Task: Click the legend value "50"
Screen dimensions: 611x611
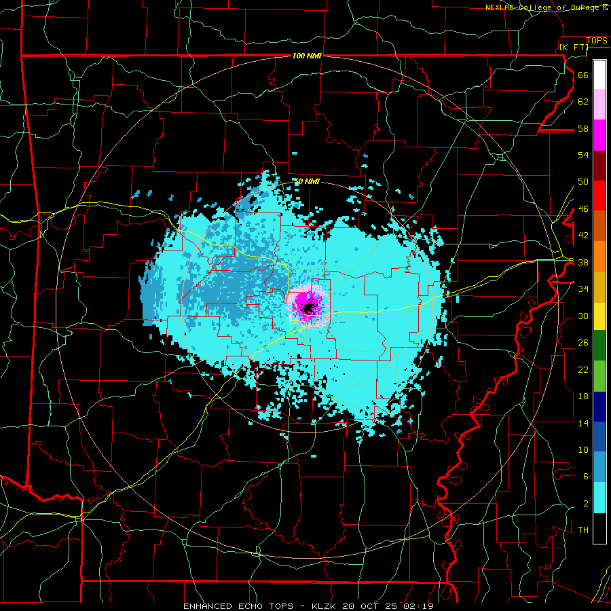Action: coord(583,181)
